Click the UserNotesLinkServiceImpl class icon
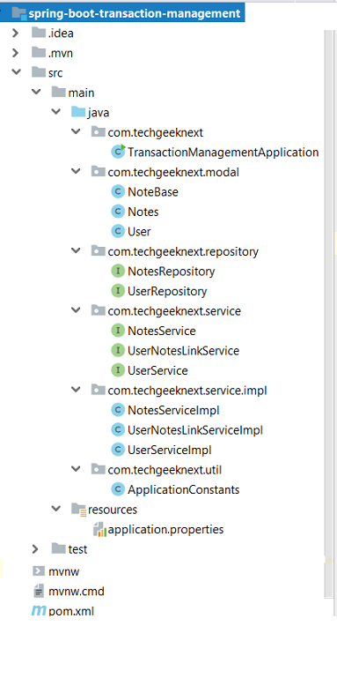The image size is (337, 678). coord(118,429)
